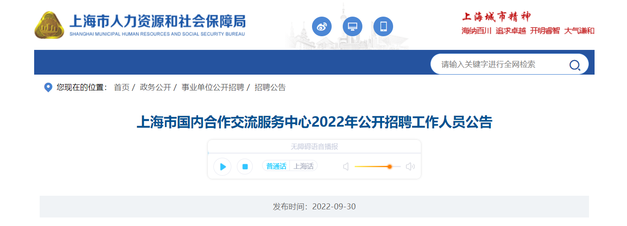The height and width of the screenshot is (226, 627).
Task: Click the 您现在的位置 label
Action: (82, 87)
